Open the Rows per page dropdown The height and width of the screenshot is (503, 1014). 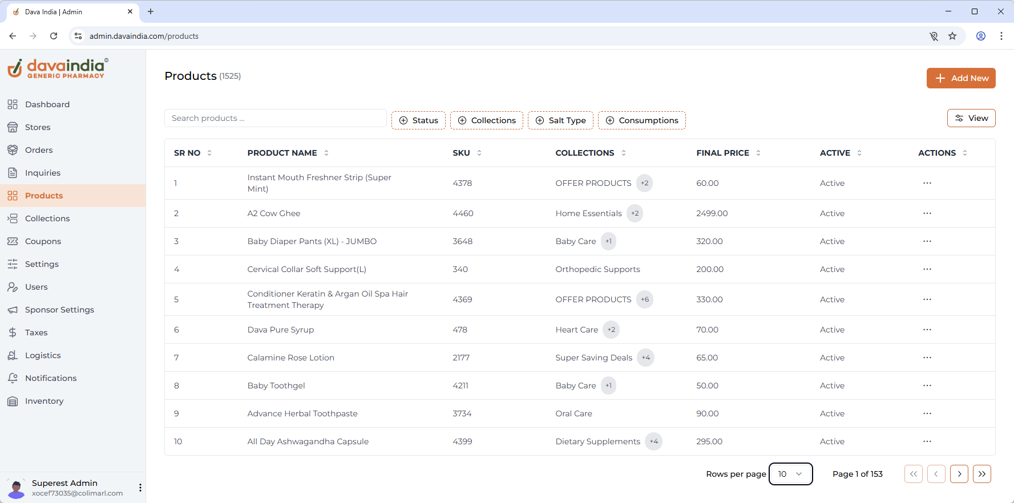790,474
